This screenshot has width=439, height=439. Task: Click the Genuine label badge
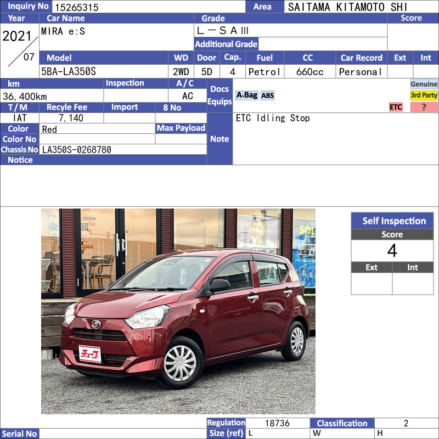click(x=424, y=84)
